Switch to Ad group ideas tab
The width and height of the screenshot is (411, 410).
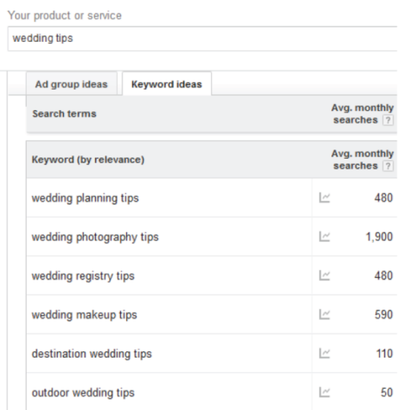[71, 85]
